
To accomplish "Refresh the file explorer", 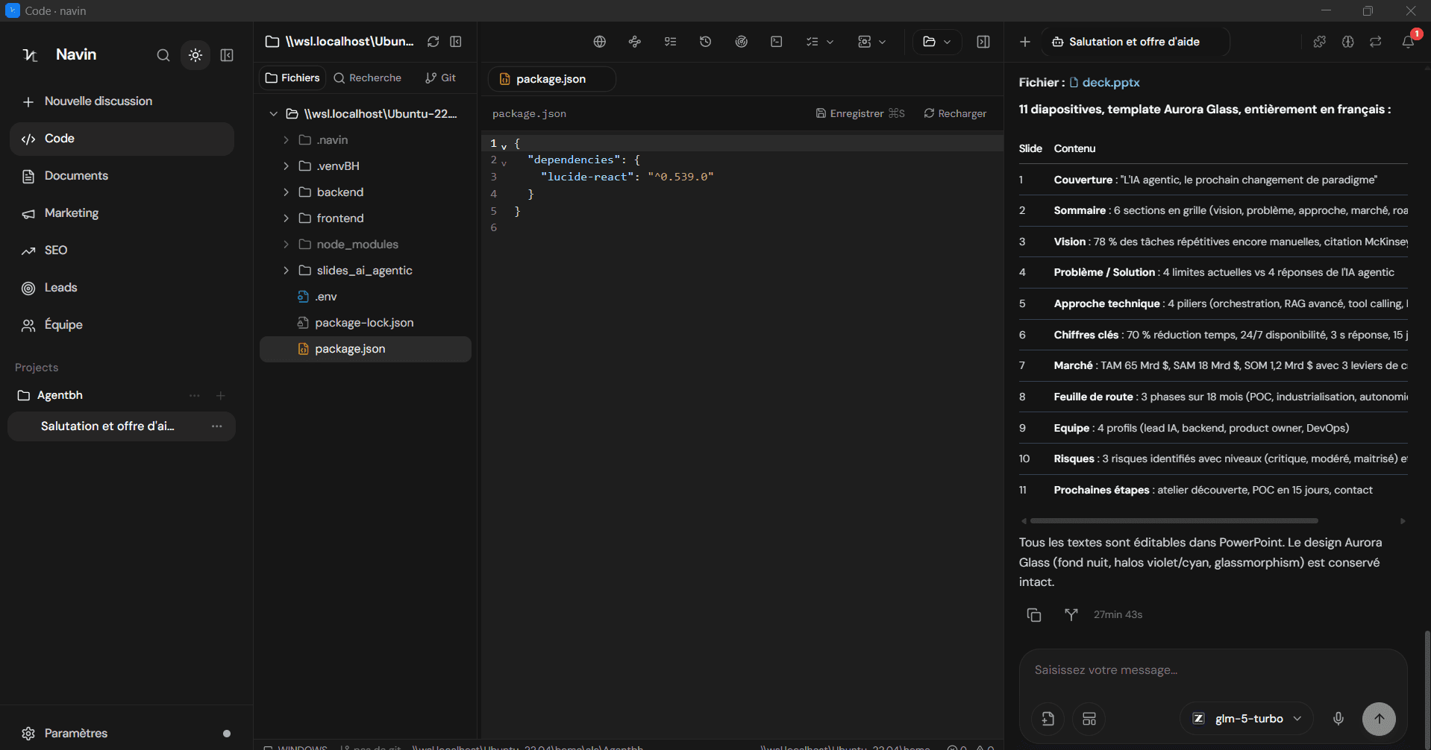I will pos(433,42).
